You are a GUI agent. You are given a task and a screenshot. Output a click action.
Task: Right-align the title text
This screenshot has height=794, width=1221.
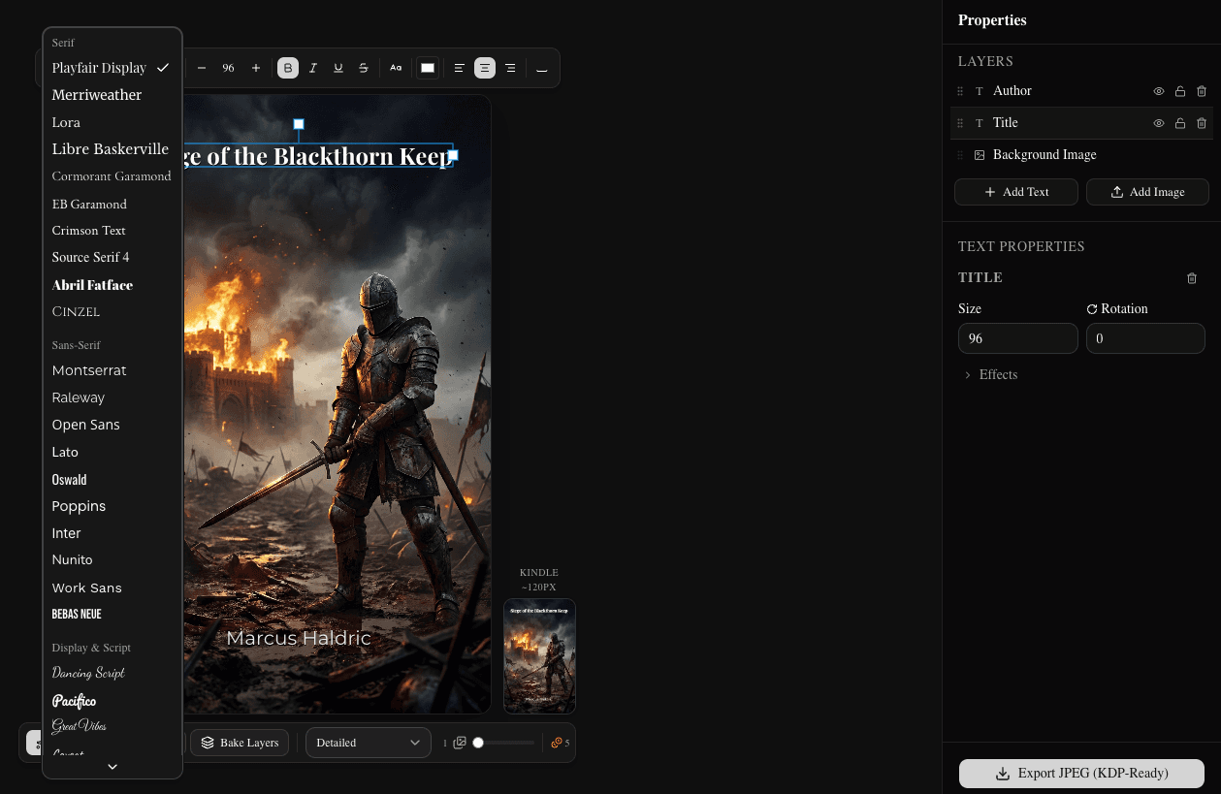[x=510, y=68]
